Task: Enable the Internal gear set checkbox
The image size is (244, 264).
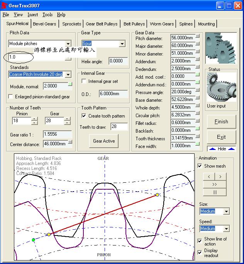Action: point(84,81)
